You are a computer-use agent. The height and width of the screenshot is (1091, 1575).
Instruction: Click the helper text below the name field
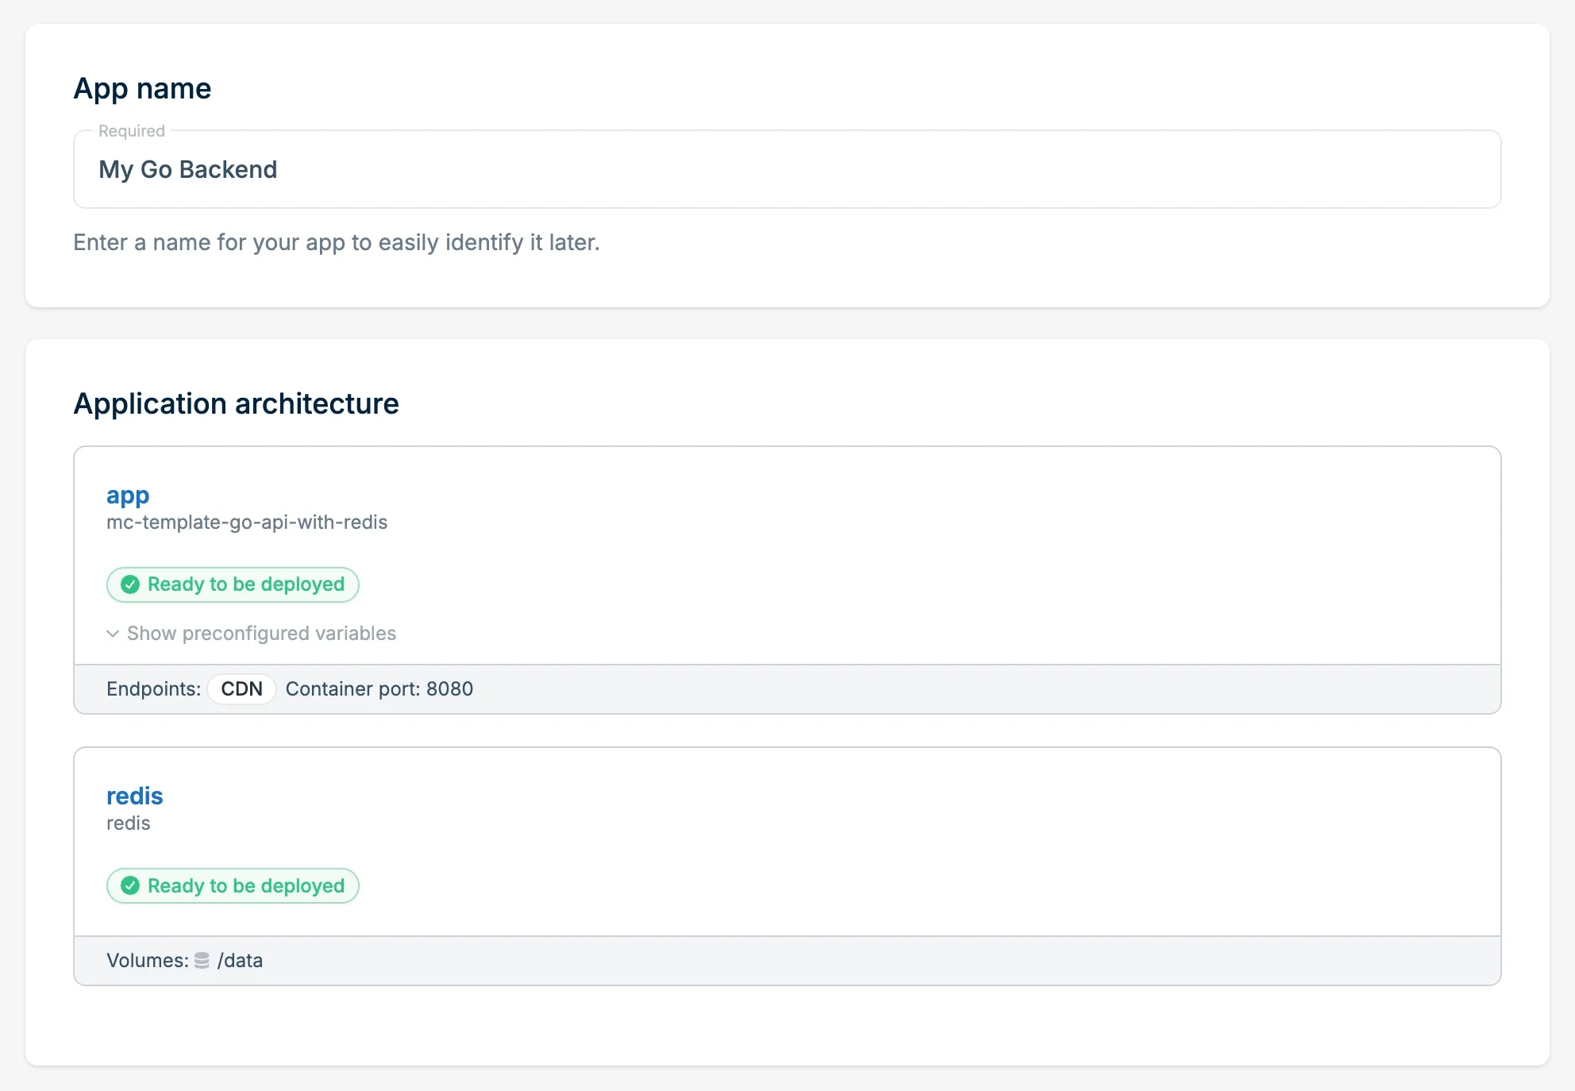click(336, 242)
